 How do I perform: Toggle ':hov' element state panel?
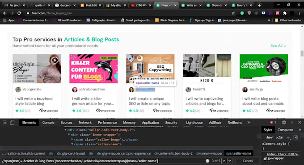click(x=269, y=137)
